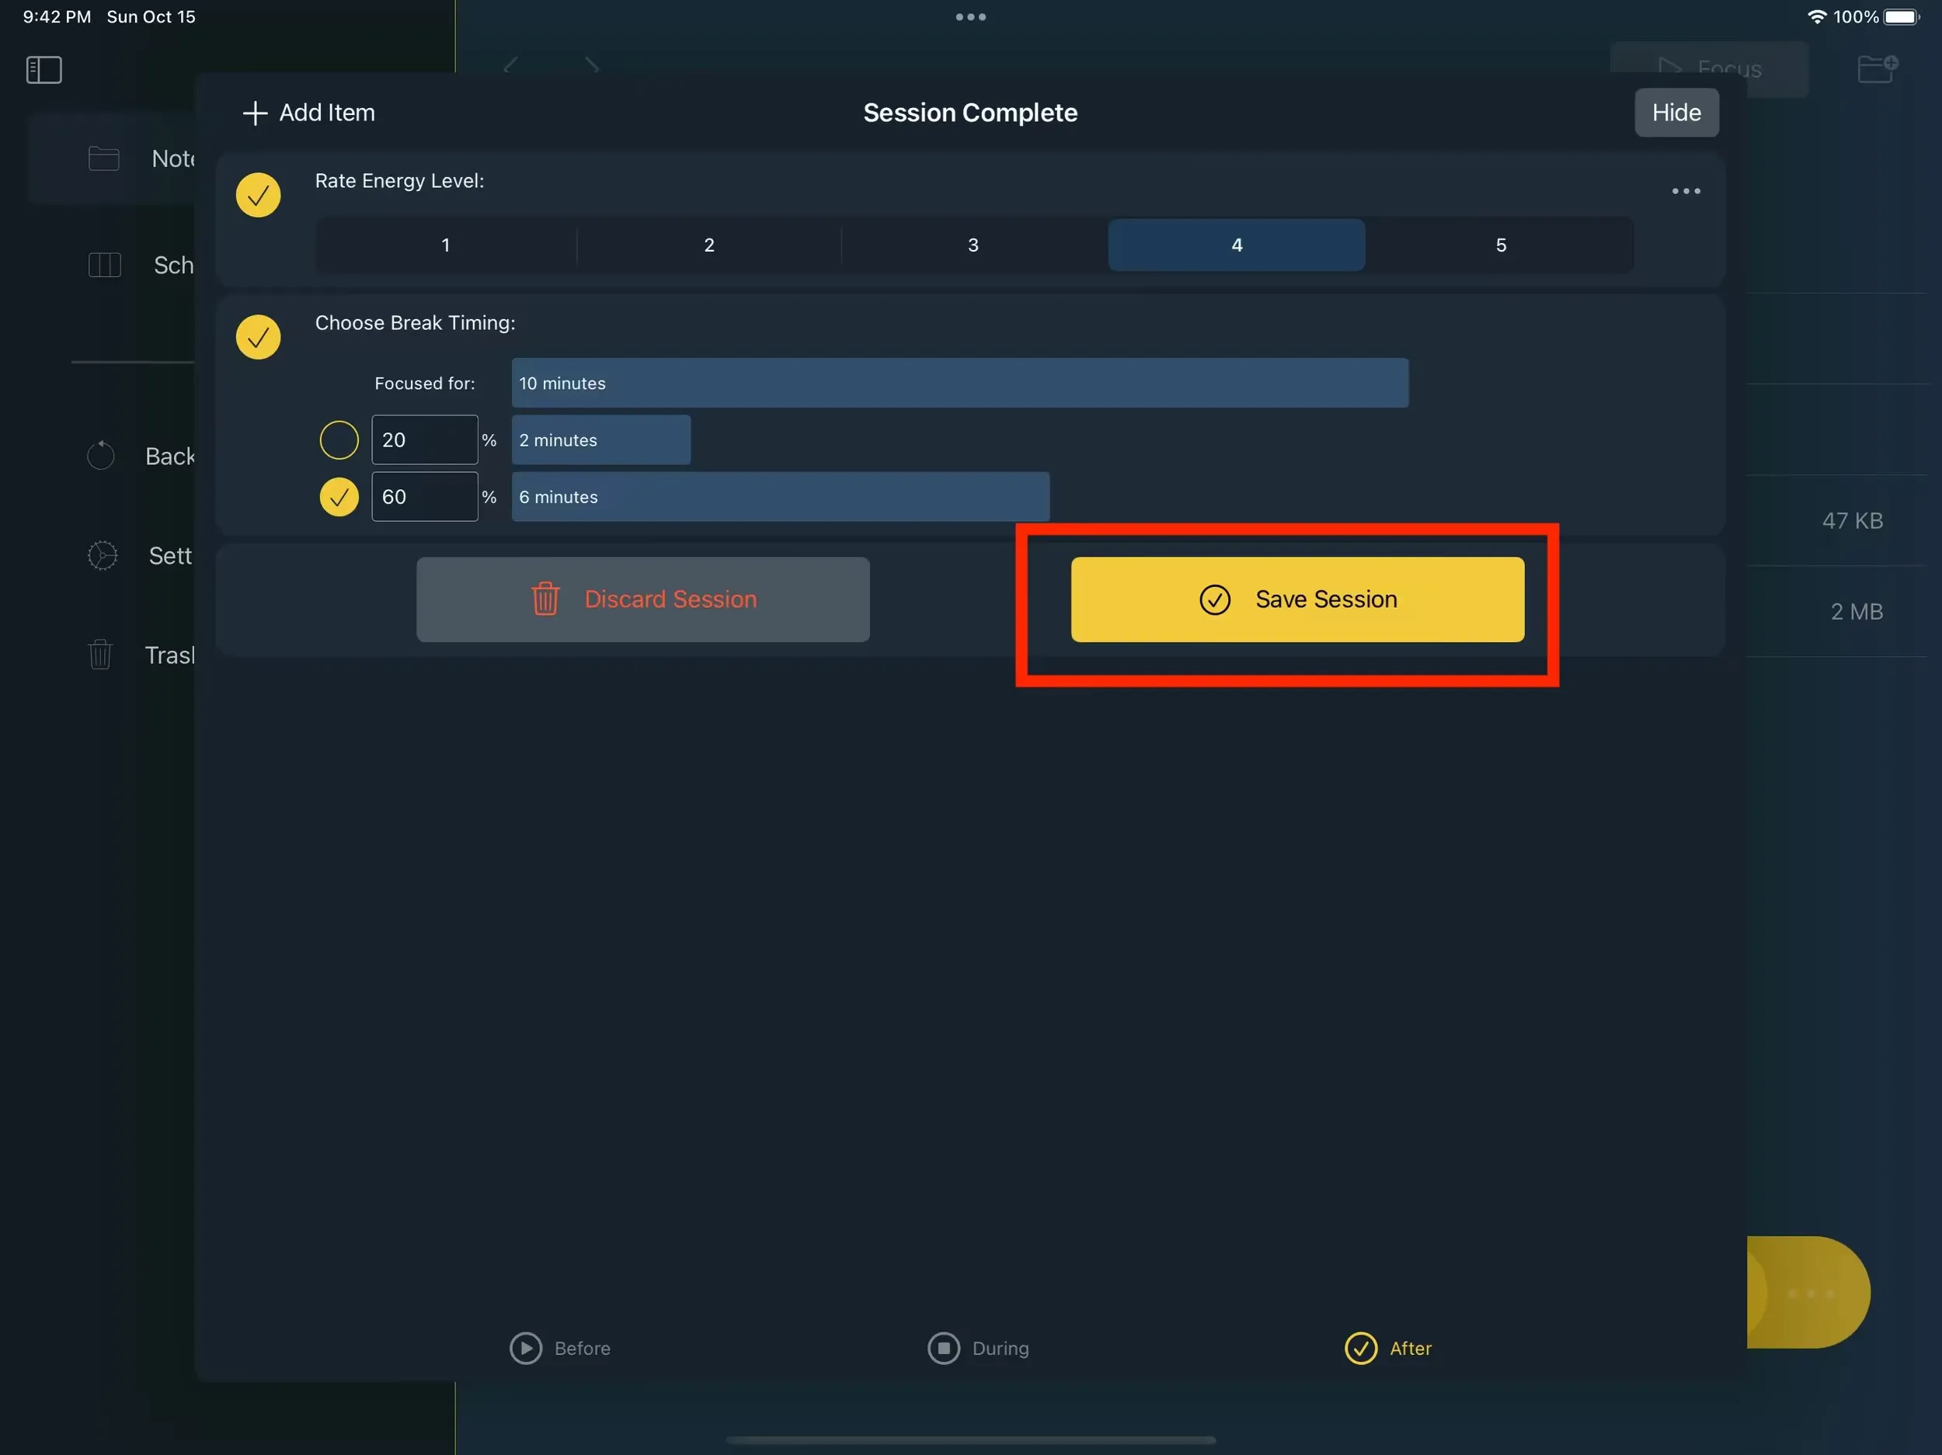The height and width of the screenshot is (1455, 1942).
Task: Open the top center three-dots multitasking menu
Action: [x=970, y=16]
